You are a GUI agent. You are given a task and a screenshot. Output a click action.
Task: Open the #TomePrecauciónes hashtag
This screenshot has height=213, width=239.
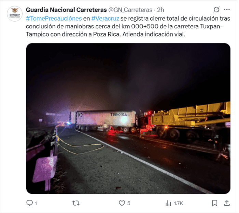coord(54,18)
